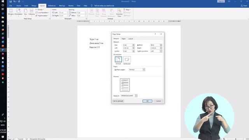Click the Page Setup dialog help question mark

[x=155, y=34]
